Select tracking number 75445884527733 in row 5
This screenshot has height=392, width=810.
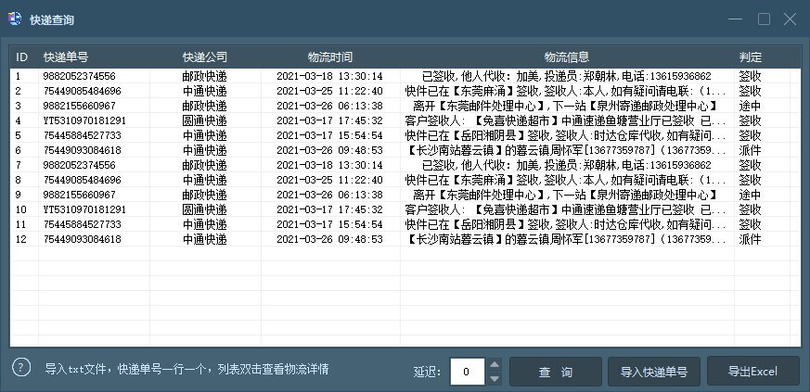pos(83,135)
